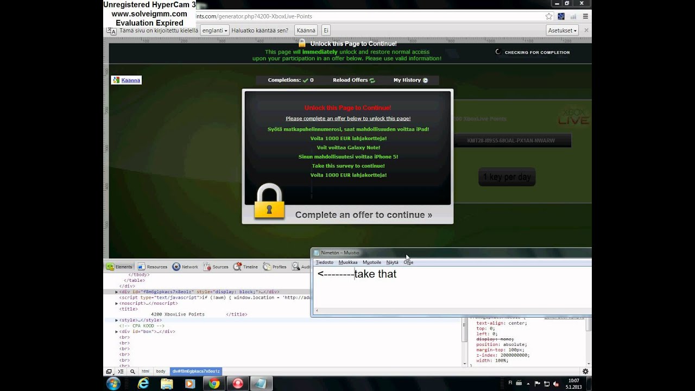Screen dimensions: 695x391
Task: Expand the div id f8m6glpkacs7x8eo1z node
Action: [x=116, y=292]
